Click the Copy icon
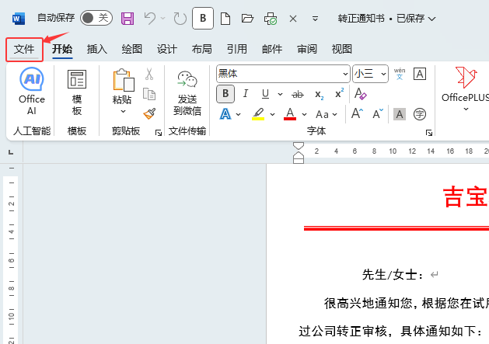The width and height of the screenshot is (489, 344). (149, 94)
